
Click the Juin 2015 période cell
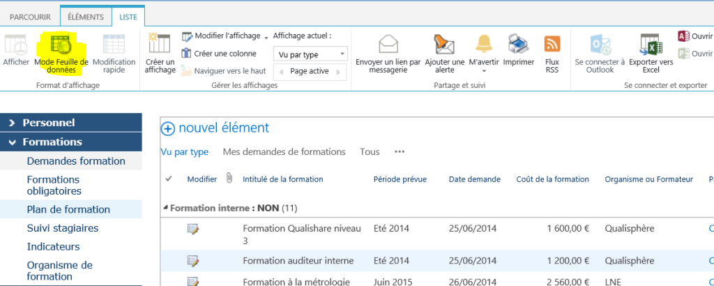click(391, 281)
